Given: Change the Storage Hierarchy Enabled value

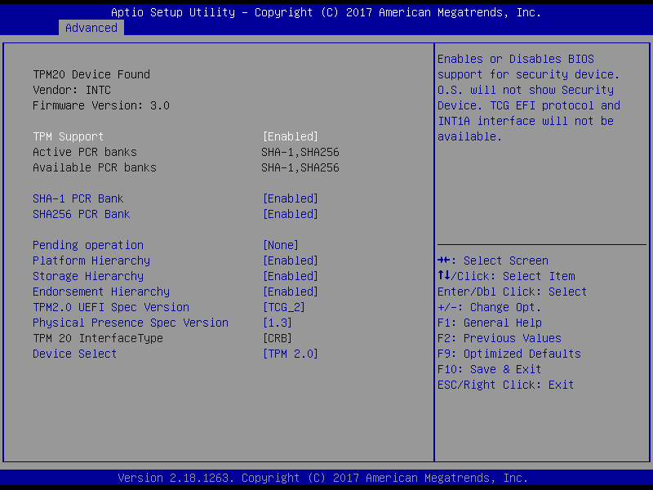Looking at the screenshot, I should pyautogui.click(x=290, y=276).
